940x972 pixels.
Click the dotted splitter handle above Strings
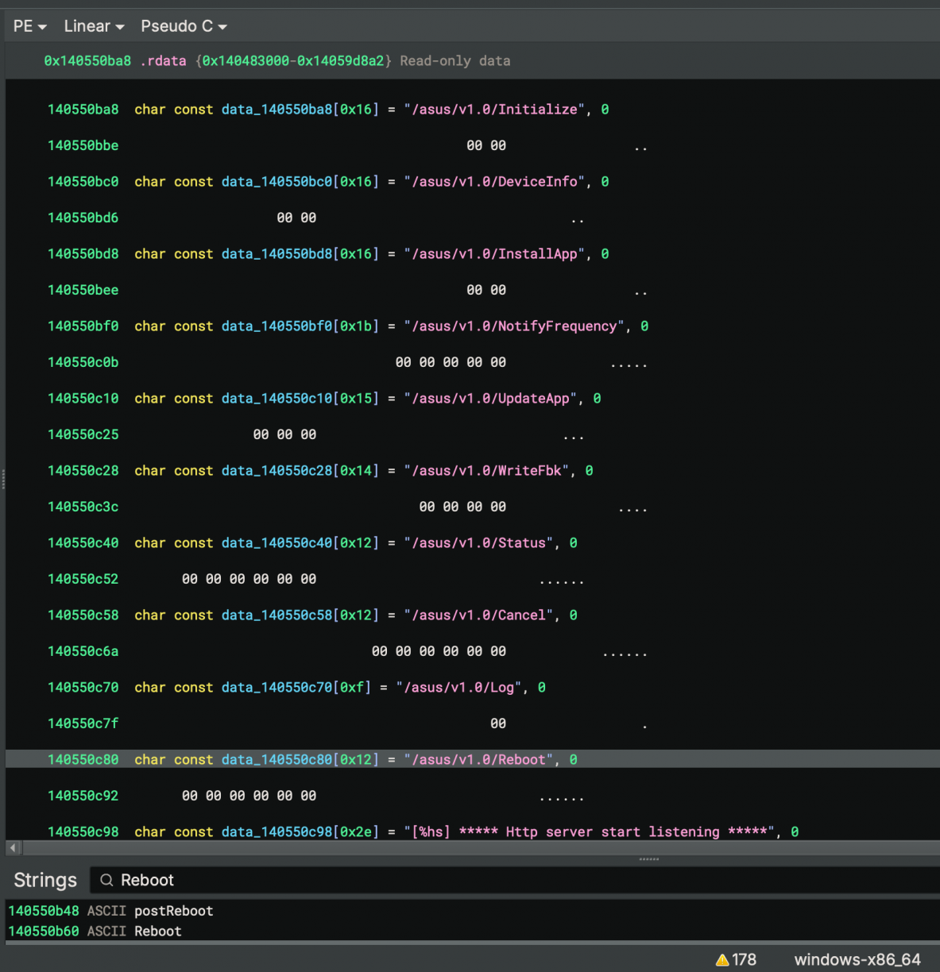coord(648,859)
